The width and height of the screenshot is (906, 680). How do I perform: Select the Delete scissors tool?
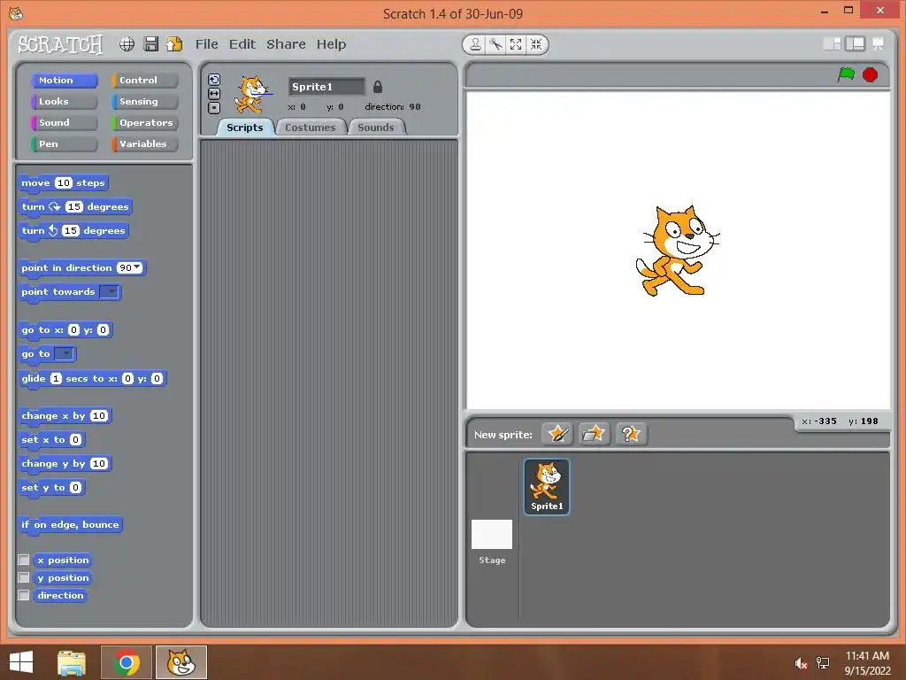pos(495,44)
